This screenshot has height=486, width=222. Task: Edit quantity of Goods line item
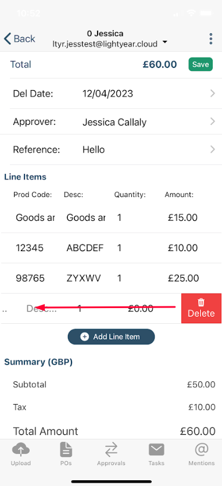coord(119,217)
